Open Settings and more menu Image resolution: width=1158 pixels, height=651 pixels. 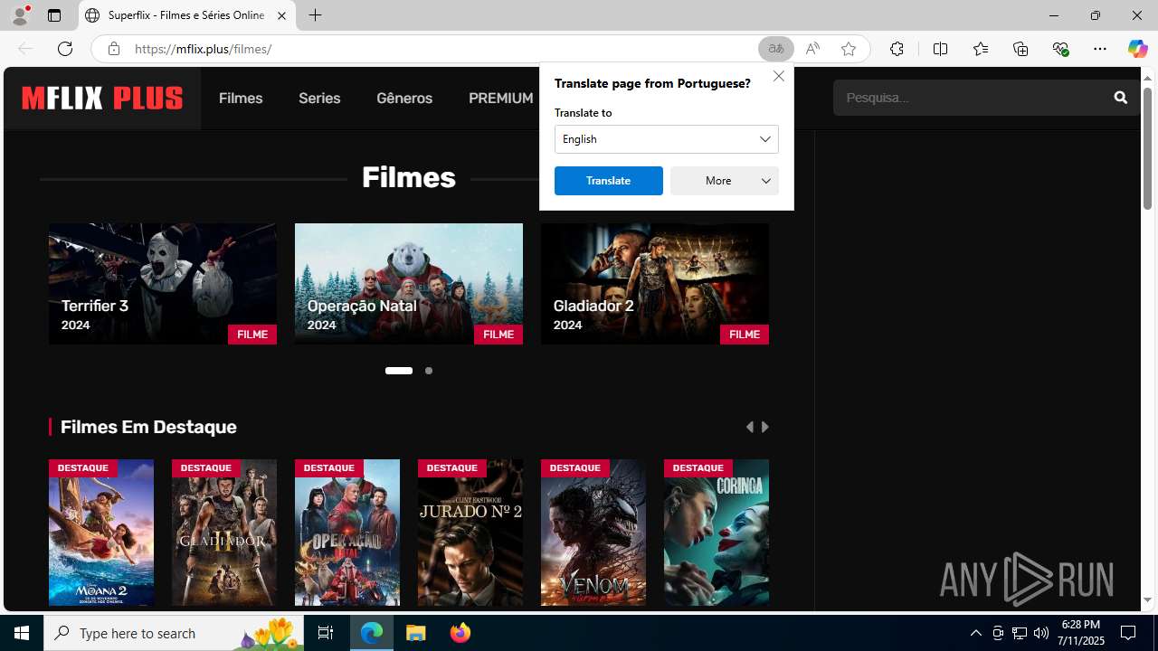tap(1100, 49)
